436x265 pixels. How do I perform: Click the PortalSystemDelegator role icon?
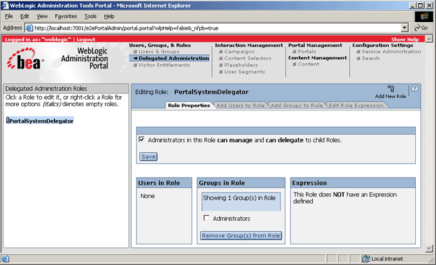pyautogui.click(x=7, y=120)
